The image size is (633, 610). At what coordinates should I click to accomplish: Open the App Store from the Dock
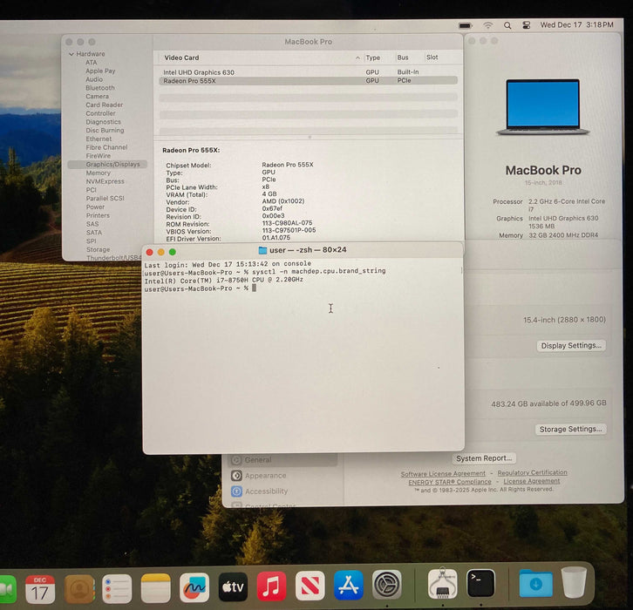coord(349,585)
